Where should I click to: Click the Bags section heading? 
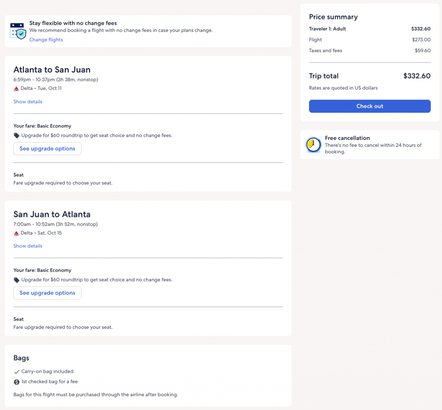click(21, 358)
